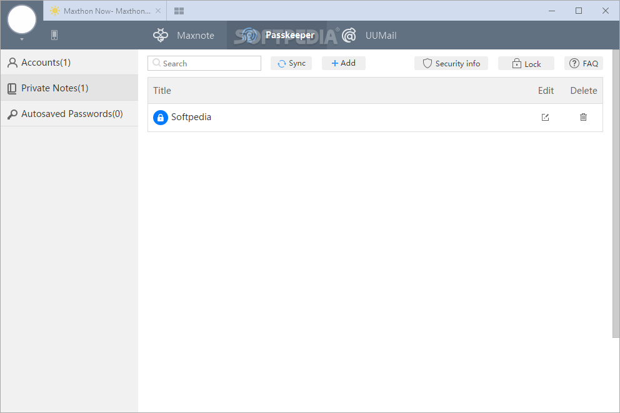
Task: Maximize the browser window
Action: click(579, 11)
